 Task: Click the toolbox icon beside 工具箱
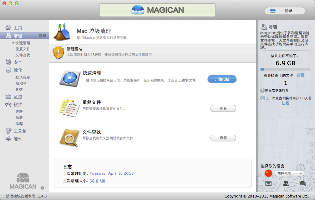9,131
